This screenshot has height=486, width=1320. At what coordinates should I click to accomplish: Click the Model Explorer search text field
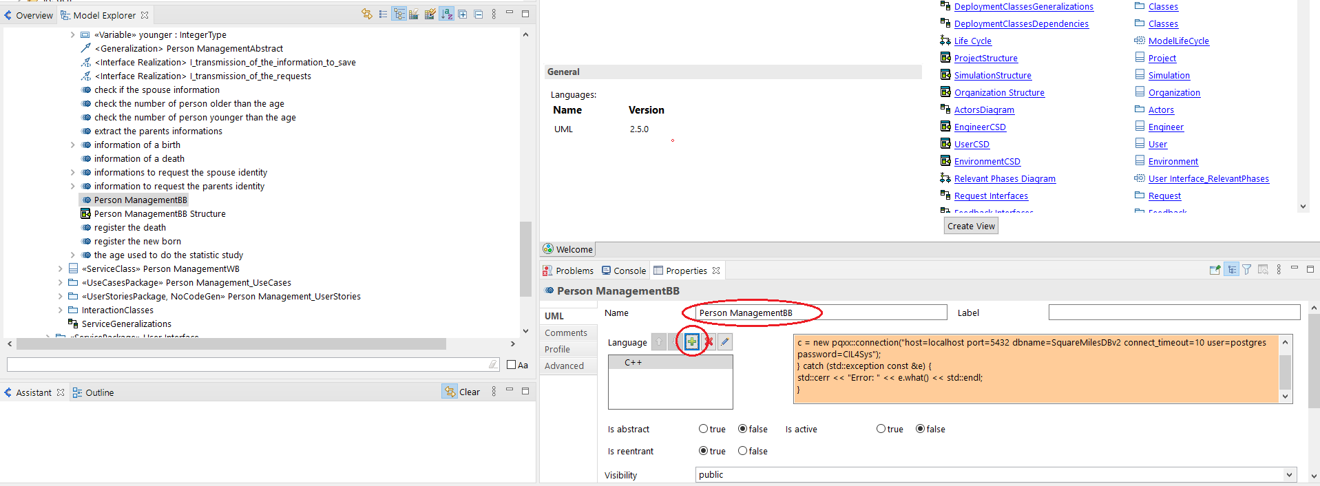[253, 364]
